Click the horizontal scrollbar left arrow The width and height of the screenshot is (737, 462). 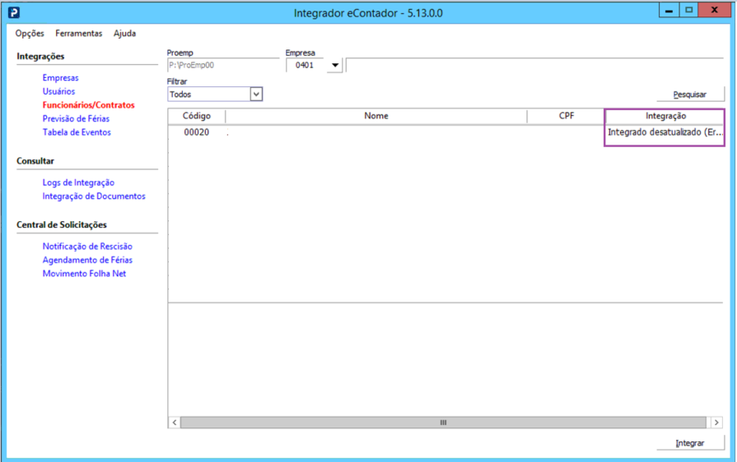coord(175,423)
